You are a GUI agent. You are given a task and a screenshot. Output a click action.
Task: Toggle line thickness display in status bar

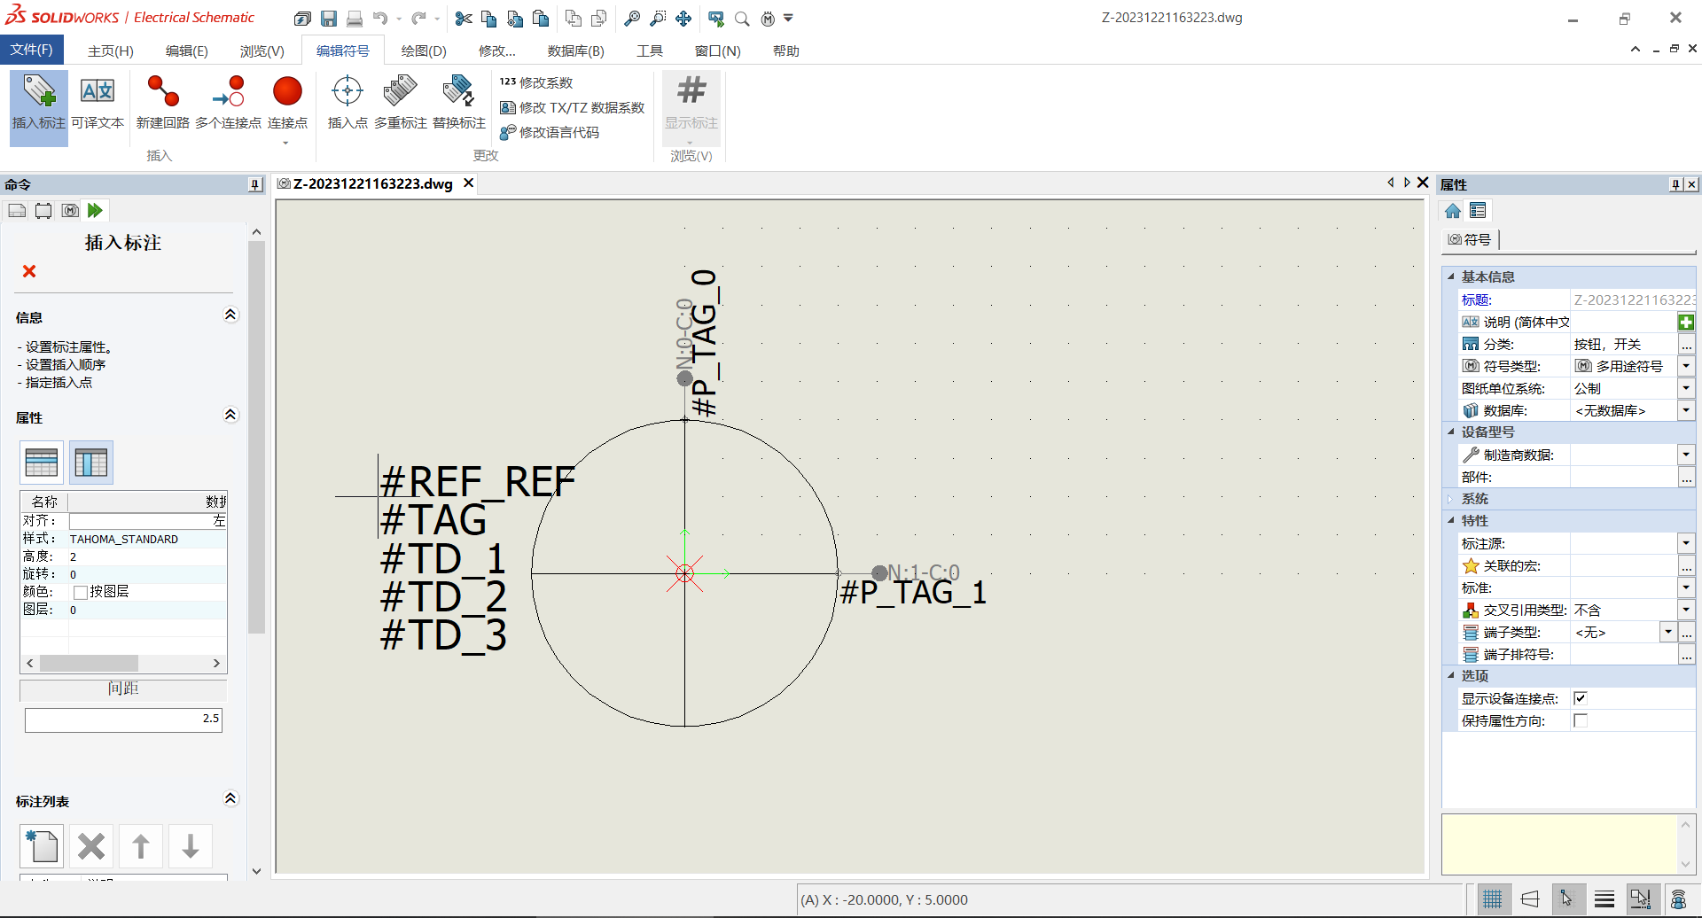click(1604, 899)
